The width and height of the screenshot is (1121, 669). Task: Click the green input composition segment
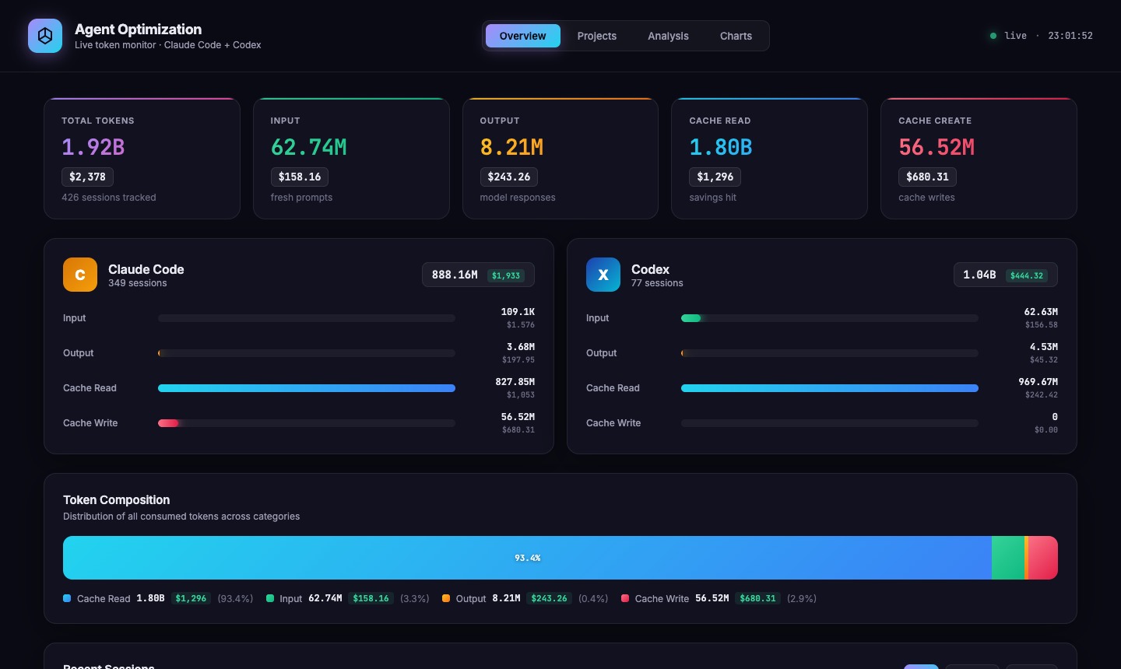coord(1008,558)
